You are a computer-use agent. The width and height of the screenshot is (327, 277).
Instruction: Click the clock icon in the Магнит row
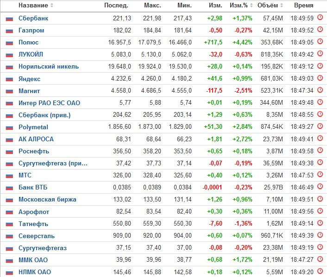point(320,90)
